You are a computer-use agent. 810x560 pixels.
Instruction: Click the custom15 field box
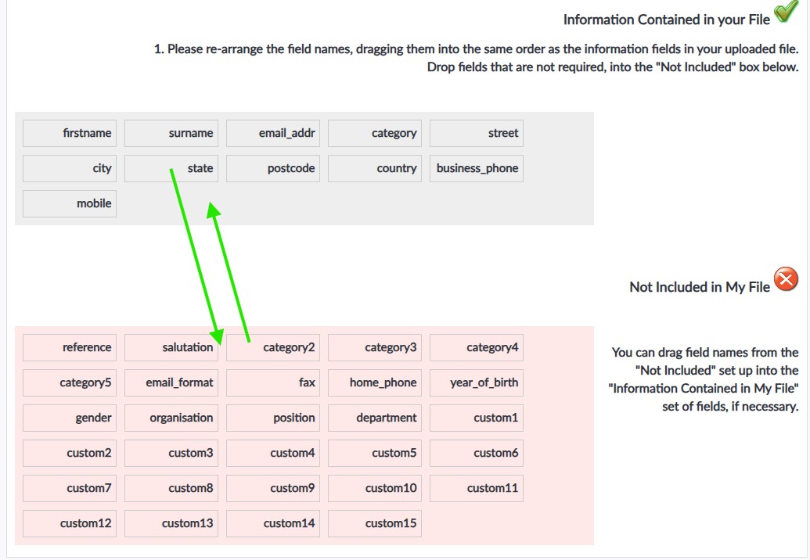[x=375, y=522]
